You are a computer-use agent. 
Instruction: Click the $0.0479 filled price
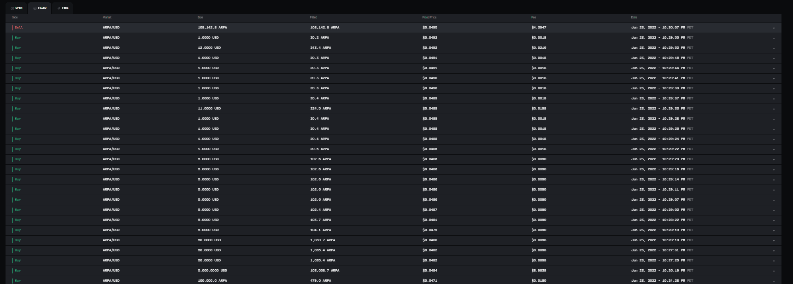tap(430, 230)
